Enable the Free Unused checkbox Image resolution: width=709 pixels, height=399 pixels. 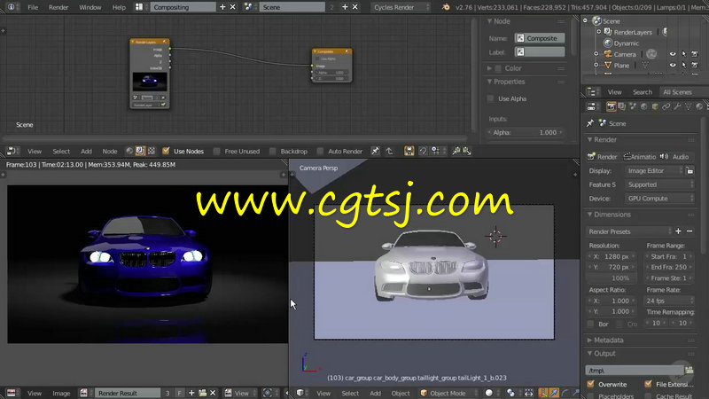click(x=217, y=151)
